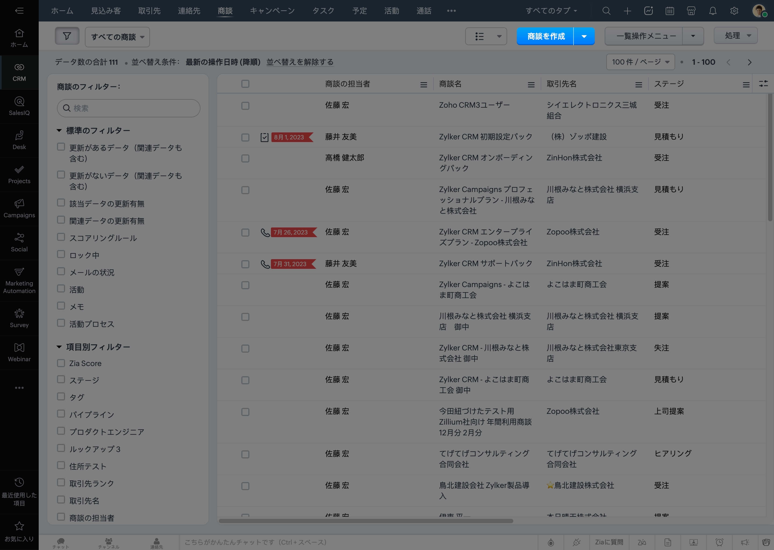Viewport: 774px width, 550px height.
Task: Toggle the select-all header checkbox
Action: coord(245,84)
